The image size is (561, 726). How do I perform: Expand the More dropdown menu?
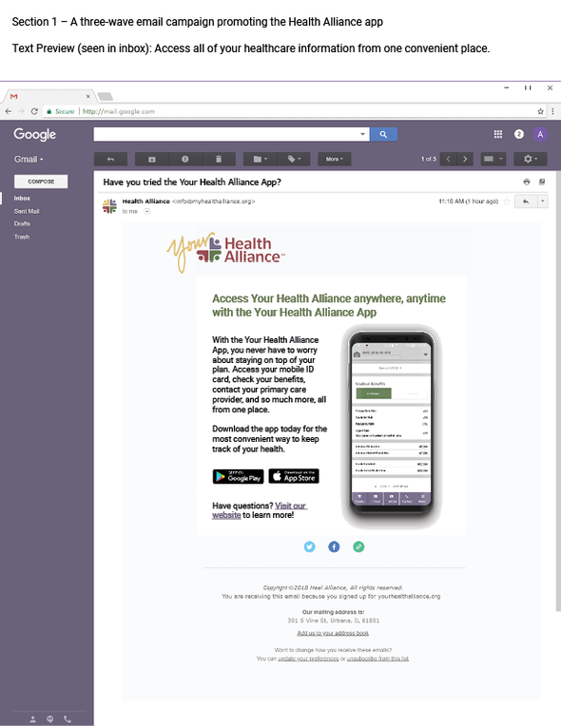pos(335,159)
